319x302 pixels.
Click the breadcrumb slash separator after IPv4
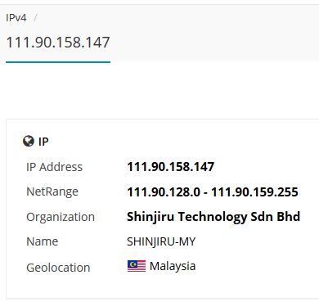(35, 18)
